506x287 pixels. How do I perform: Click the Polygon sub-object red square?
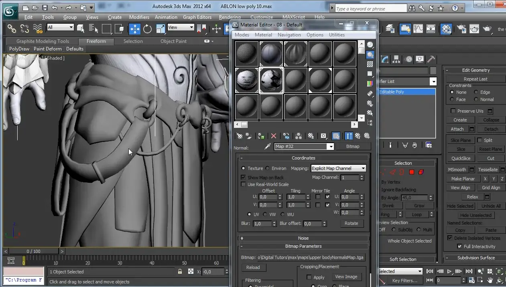tap(411, 172)
